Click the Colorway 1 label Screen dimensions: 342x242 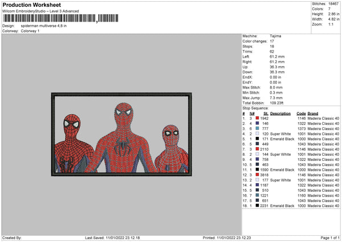30,31
